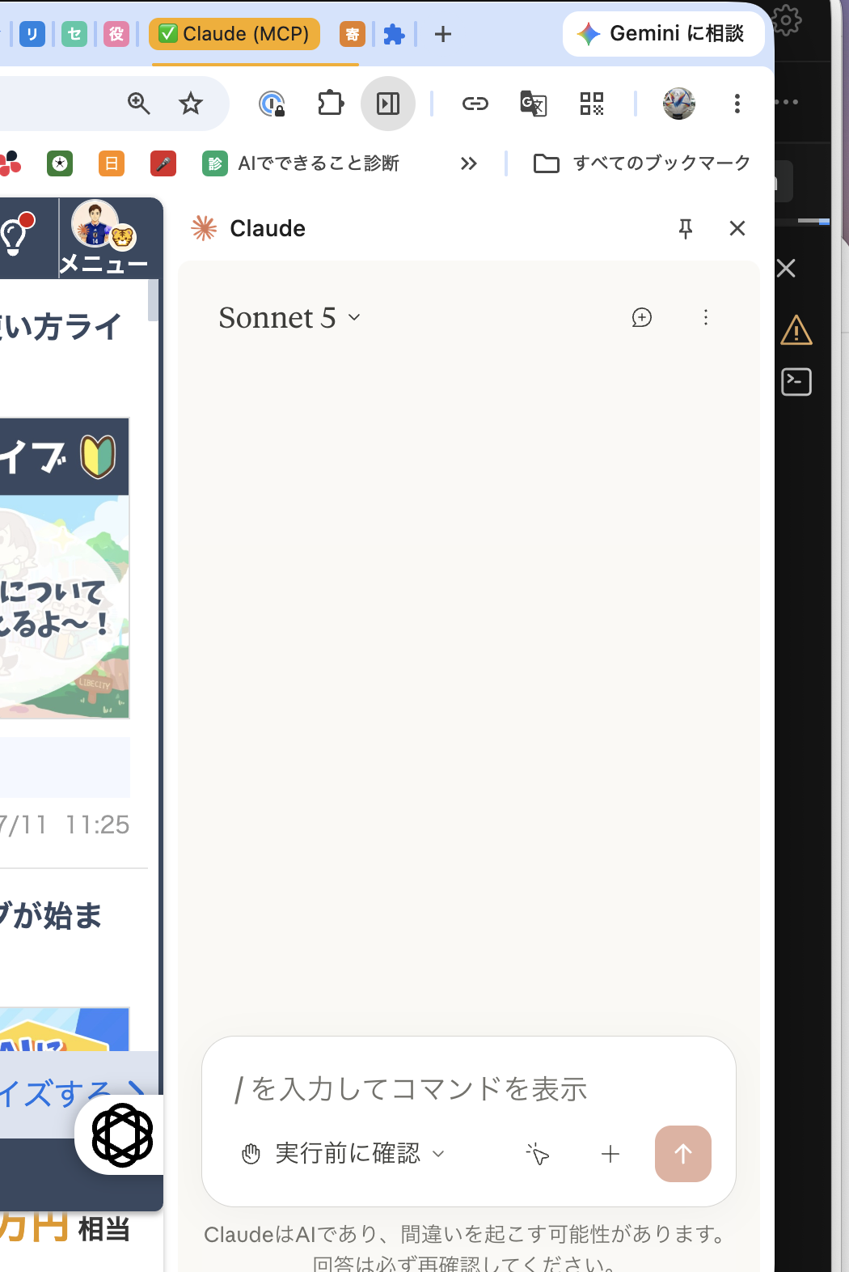Image resolution: width=849 pixels, height=1272 pixels.
Task: Click the lightbulb notification icon
Action: click(x=17, y=235)
